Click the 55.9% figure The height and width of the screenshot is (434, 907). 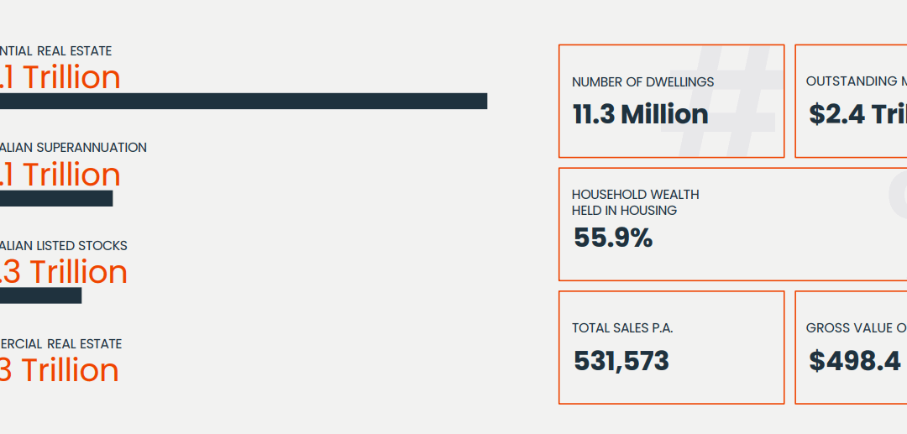613,238
